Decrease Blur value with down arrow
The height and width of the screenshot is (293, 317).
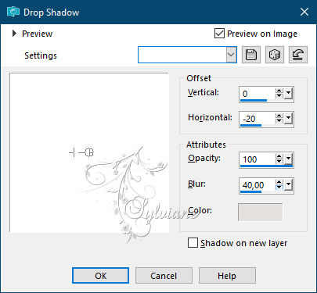point(279,188)
